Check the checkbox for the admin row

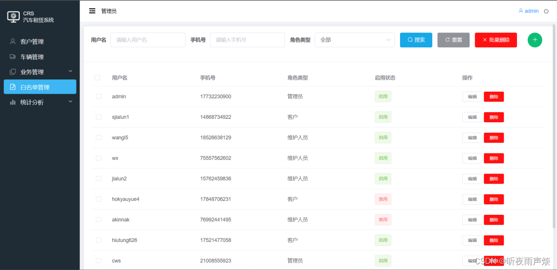pyautogui.click(x=98, y=96)
